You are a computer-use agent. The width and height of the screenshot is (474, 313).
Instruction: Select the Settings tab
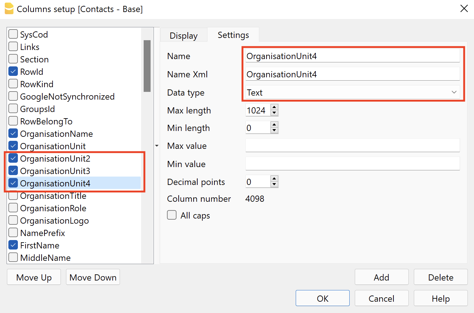(x=233, y=35)
